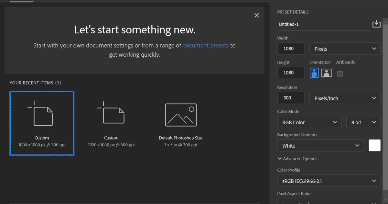Click the Width input field
This screenshot has width=388, height=204.
point(291,49)
